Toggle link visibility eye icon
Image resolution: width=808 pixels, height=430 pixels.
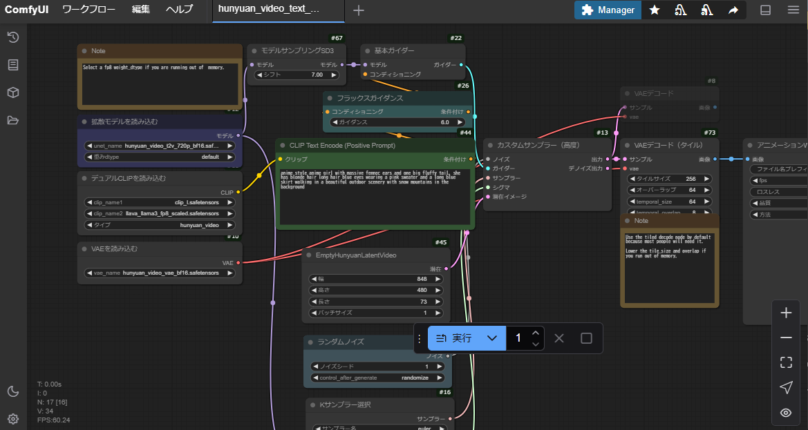(x=786, y=413)
